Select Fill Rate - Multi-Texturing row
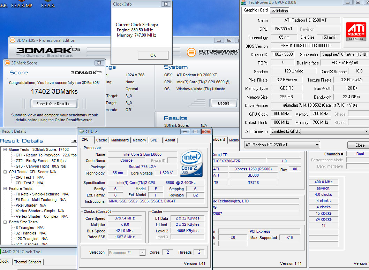 (41, 200)
